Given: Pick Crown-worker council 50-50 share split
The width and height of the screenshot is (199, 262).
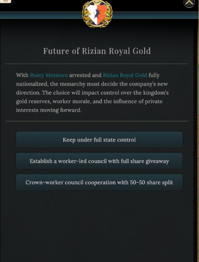Looking at the screenshot, I should pos(99,182).
